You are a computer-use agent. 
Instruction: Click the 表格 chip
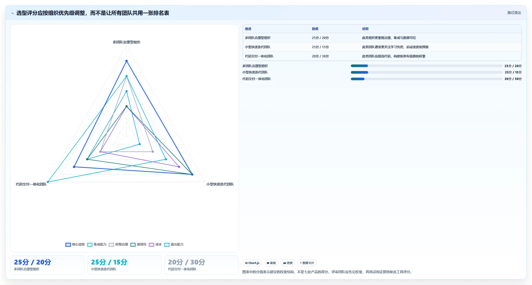(x=271, y=263)
